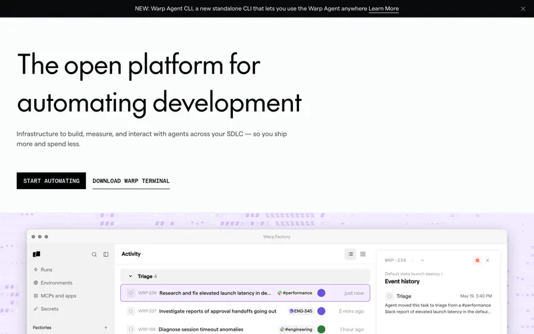This screenshot has height=334, width=534.
Task: Click the purple avatar on WRP-337 row
Action: (x=321, y=311)
